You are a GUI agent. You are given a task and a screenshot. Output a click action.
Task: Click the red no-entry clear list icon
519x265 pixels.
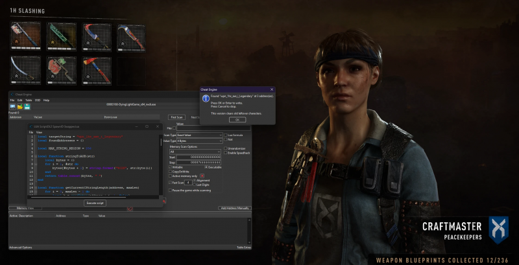130,209
